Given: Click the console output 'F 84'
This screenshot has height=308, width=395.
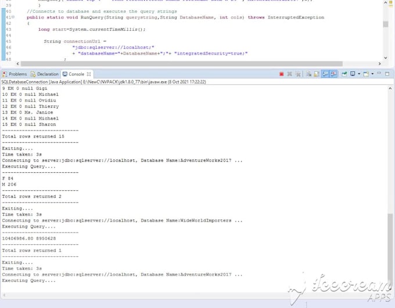Looking at the screenshot, I should (x=8, y=179).
